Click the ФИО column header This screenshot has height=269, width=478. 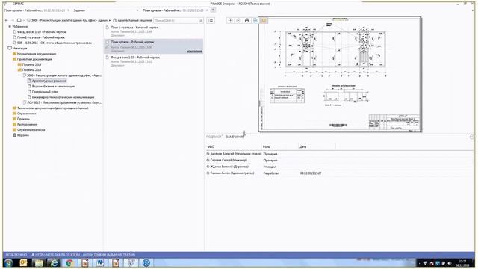click(x=211, y=147)
